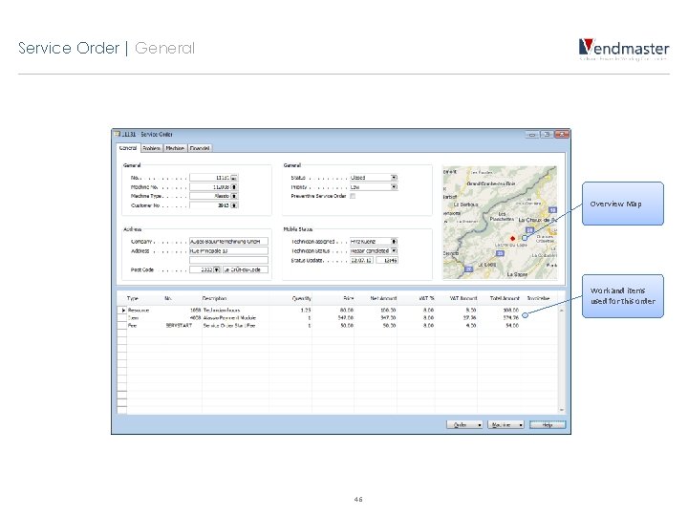Select the Item row type cell
Screen dimensions: 688x516
point(145,317)
